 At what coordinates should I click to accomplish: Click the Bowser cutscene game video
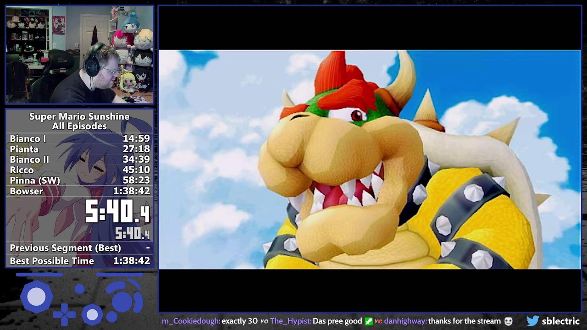tap(370, 159)
